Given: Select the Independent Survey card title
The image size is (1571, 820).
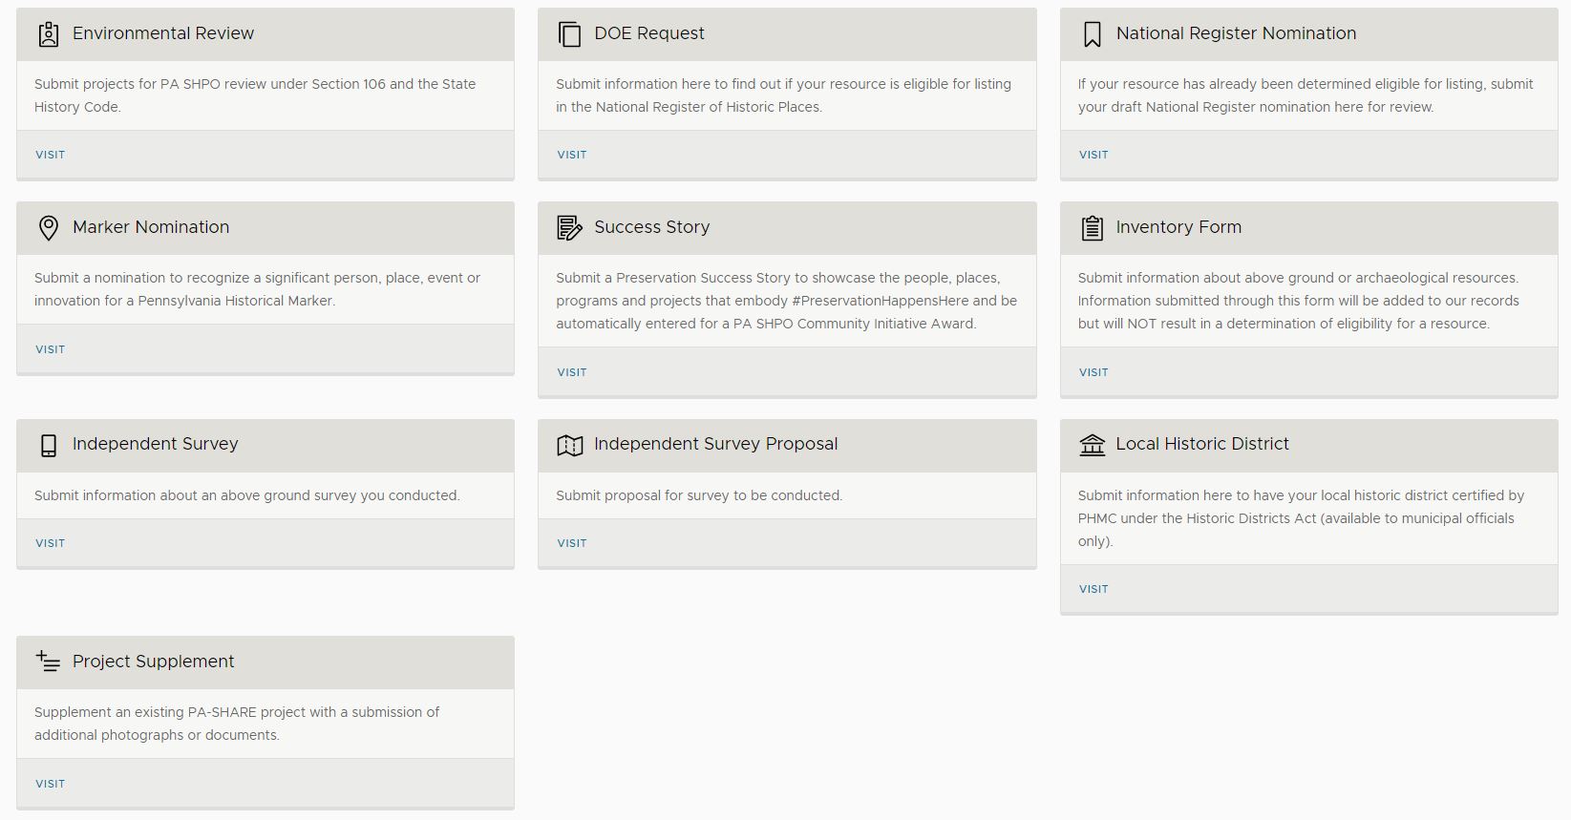Looking at the screenshot, I should pos(156,444).
